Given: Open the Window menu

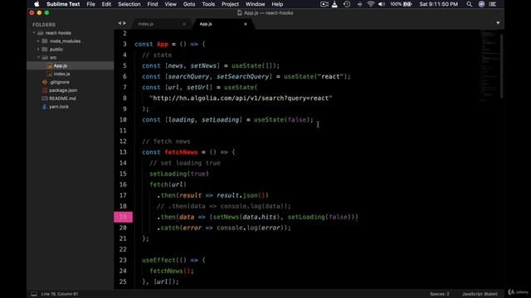Looking at the screenshot, I should click(x=255, y=4).
